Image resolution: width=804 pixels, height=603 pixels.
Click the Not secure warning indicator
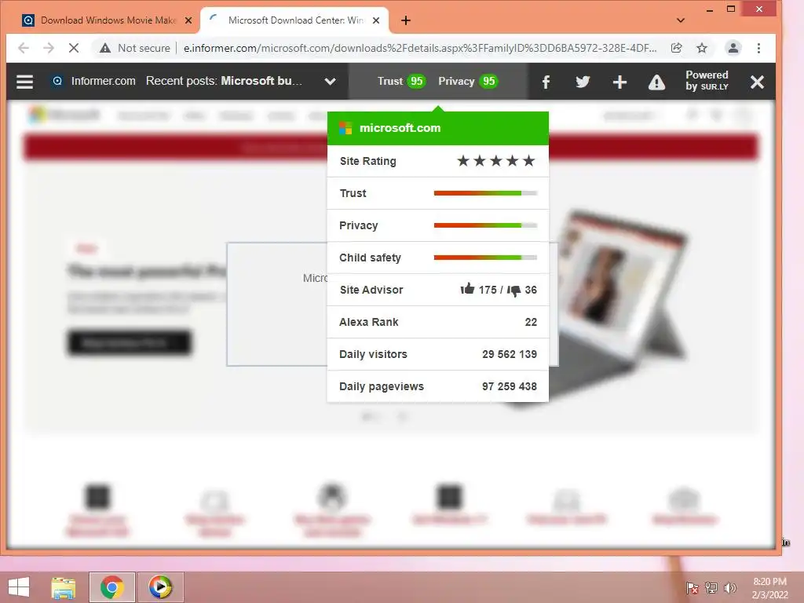coord(135,48)
